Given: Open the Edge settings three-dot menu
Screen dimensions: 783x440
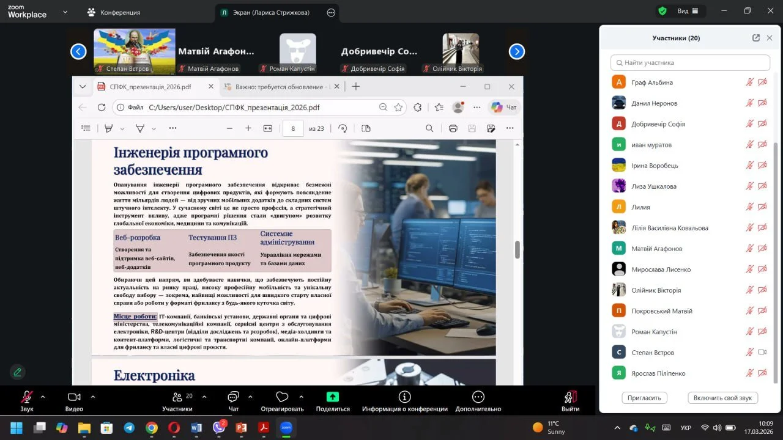Looking at the screenshot, I should pos(477,108).
